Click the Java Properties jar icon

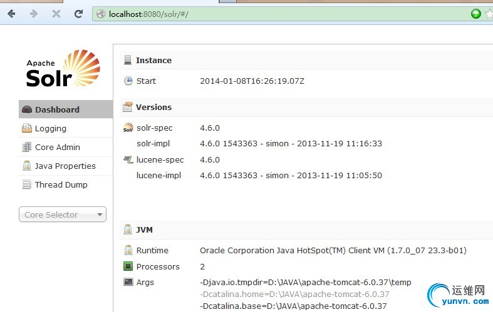tap(27, 166)
